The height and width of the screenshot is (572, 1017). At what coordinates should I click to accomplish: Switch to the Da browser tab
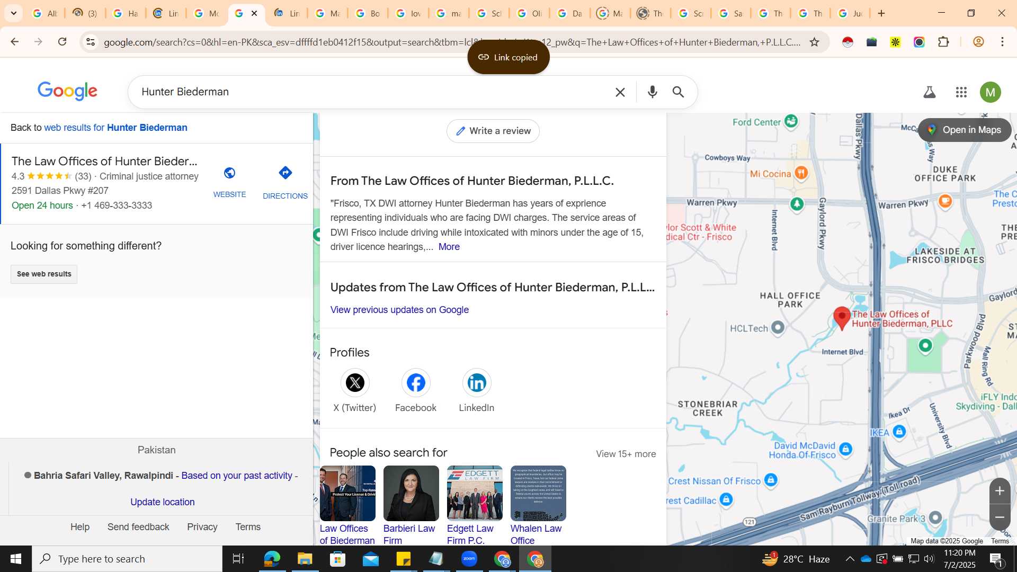click(x=569, y=13)
